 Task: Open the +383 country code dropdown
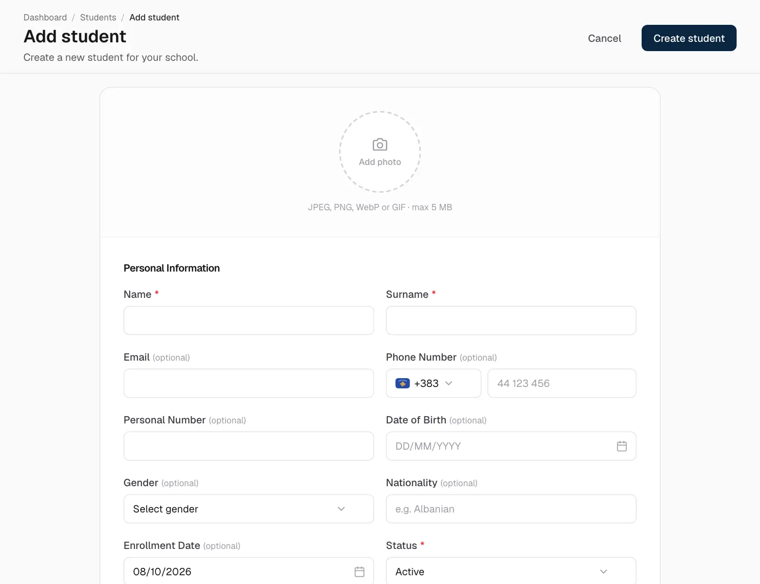(x=434, y=383)
